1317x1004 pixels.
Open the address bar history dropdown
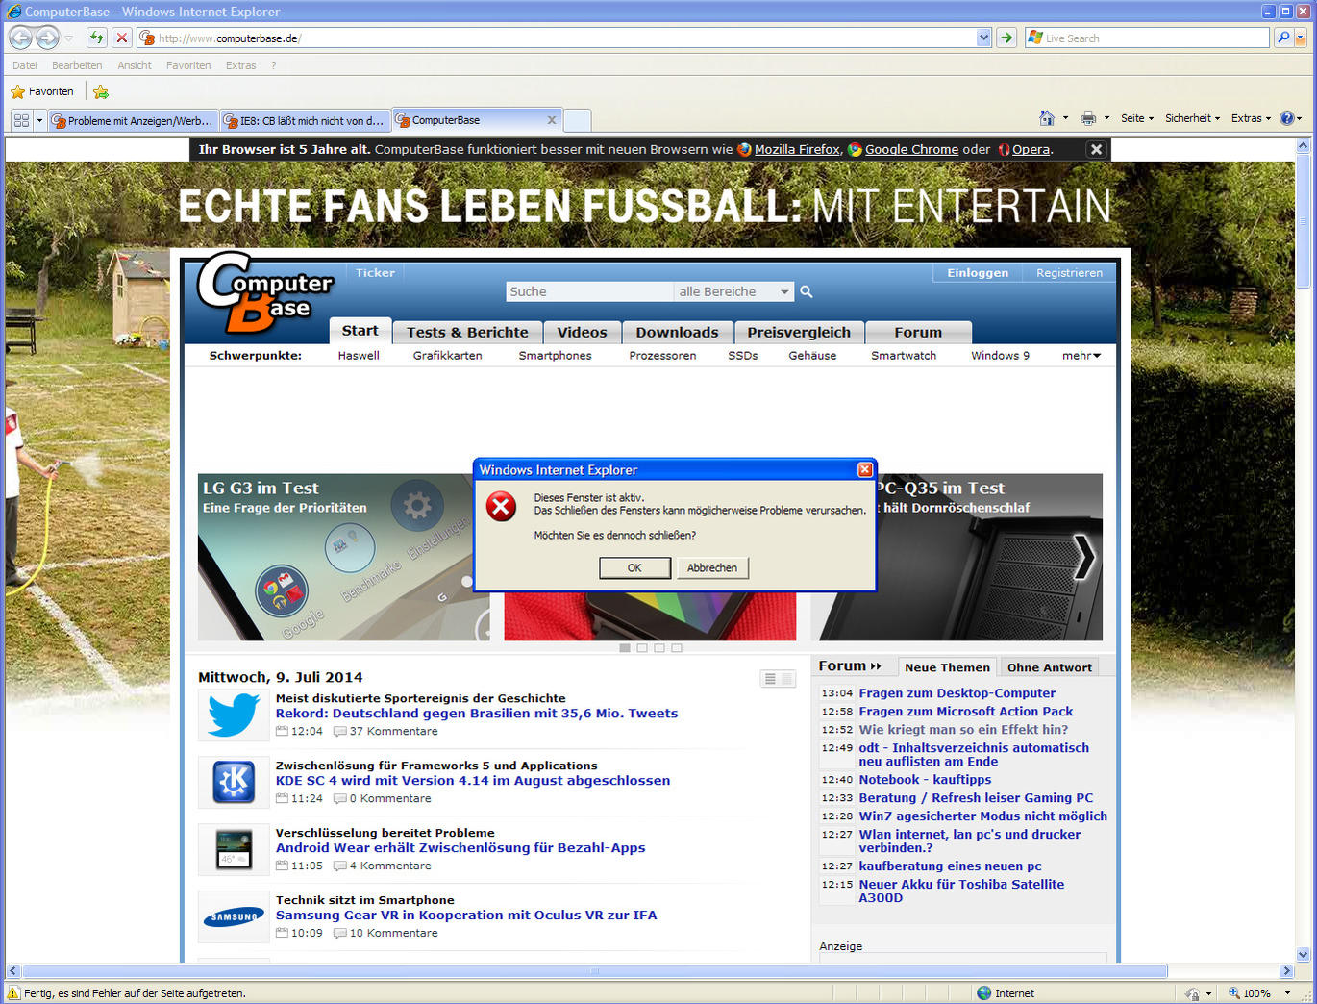click(x=983, y=38)
